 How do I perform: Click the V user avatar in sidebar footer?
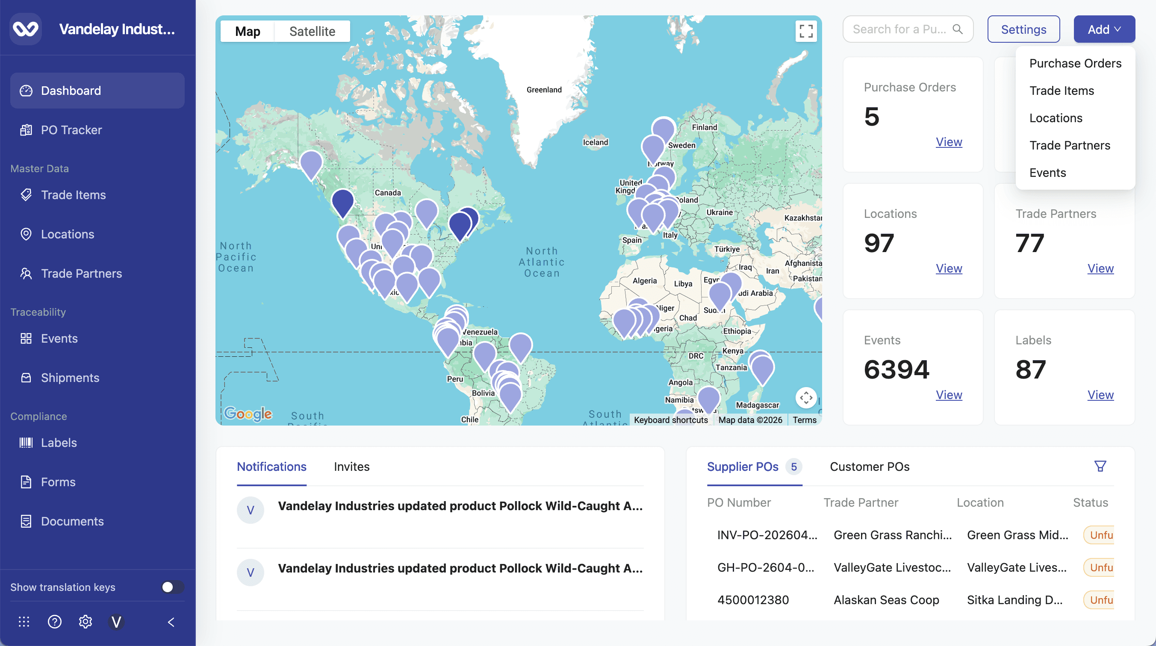[116, 621]
